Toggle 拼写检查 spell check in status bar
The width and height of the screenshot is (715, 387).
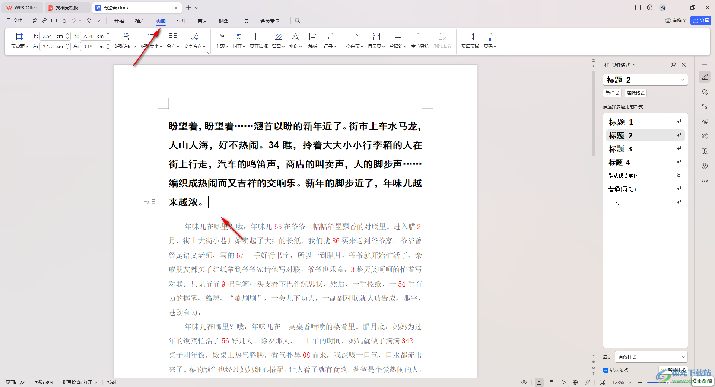click(x=80, y=382)
